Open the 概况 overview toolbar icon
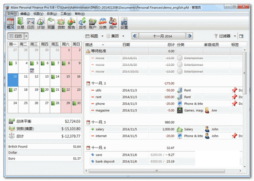The width and height of the screenshot is (254, 181). [11, 23]
